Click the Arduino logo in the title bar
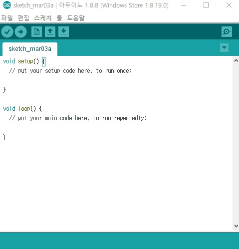This screenshot has height=249, width=239. (7, 5)
